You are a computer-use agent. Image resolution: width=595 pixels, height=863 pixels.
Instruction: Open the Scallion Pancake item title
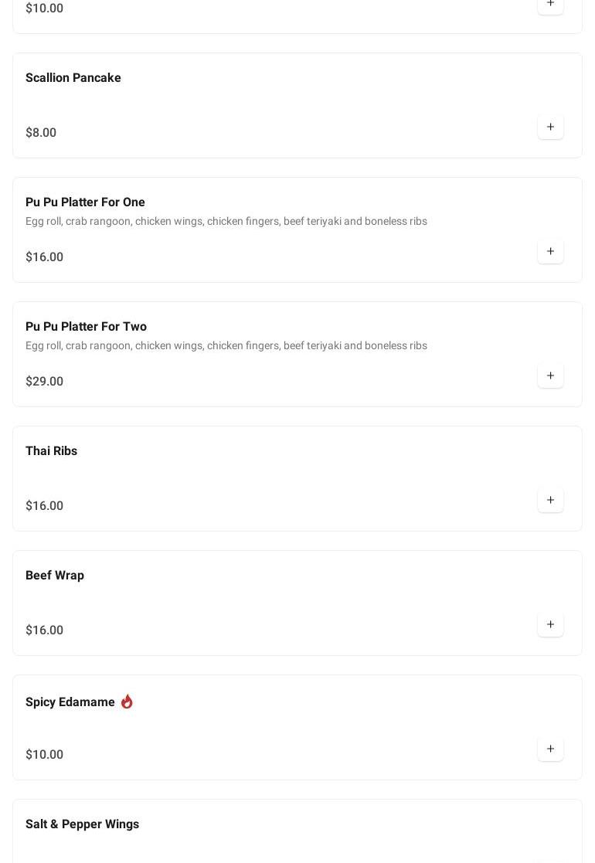73,78
